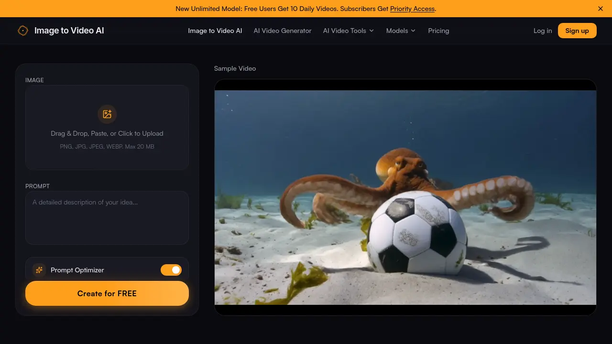Viewport: 612px width, 344px height.
Task: Click the Sample Video heading text
Action: pyautogui.click(x=235, y=68)
